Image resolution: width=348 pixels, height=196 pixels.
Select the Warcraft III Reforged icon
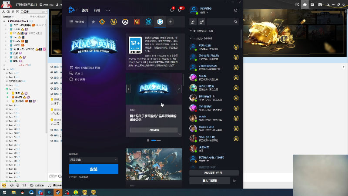pos(137,22)
